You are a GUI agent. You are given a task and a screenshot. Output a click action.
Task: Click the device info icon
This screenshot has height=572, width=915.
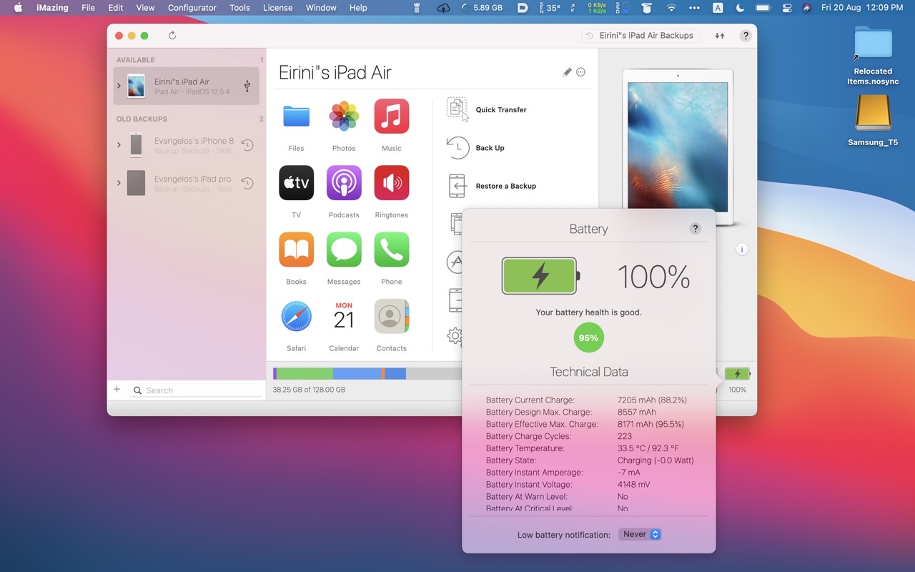[x=742, y=250]
